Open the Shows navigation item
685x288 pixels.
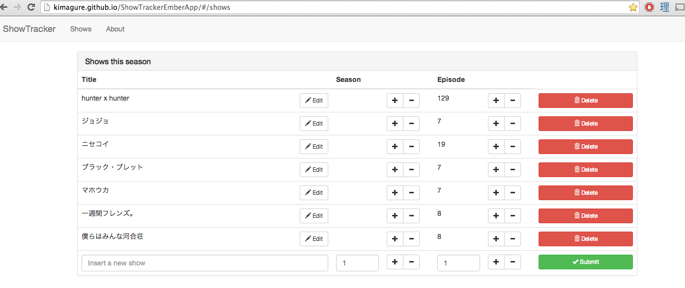click(81, 29)
